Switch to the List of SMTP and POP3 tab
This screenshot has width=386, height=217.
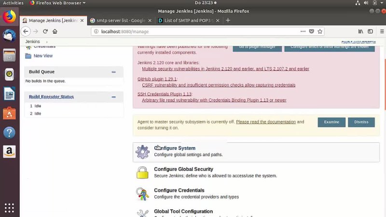189,20
